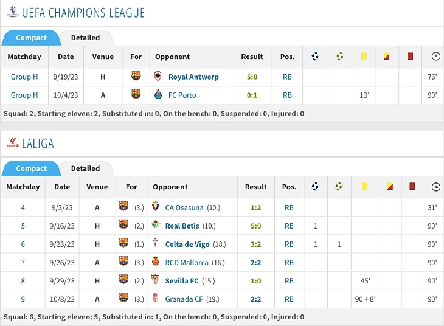
Task: Select the Compact tab under LaLiga
Action: click(31, 168)
